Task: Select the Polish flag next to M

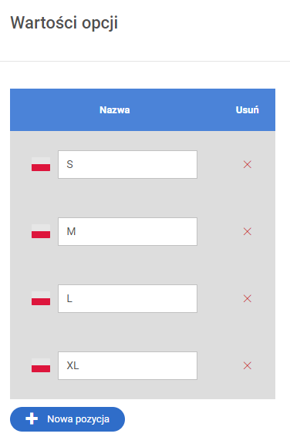Action: (x=41, y=231)
